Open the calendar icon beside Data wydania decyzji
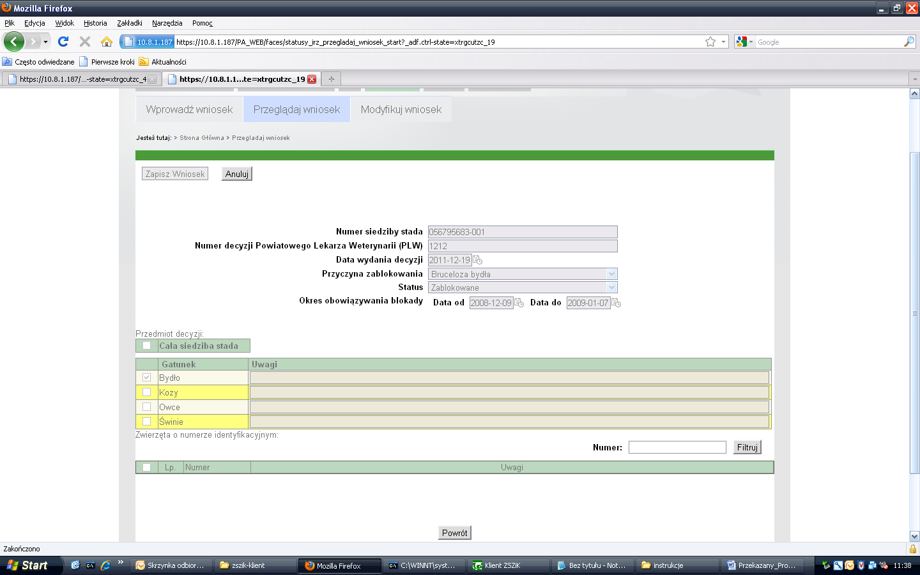This screenshot has width=920, height=575. (477, 260)
